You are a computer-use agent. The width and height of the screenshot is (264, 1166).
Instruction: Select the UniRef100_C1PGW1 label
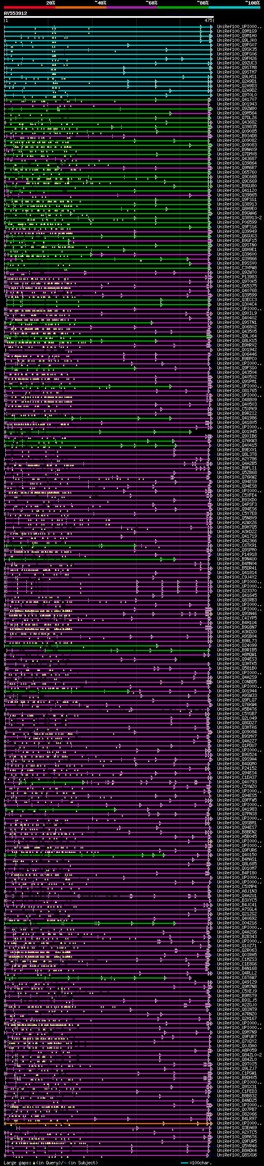237,1074
